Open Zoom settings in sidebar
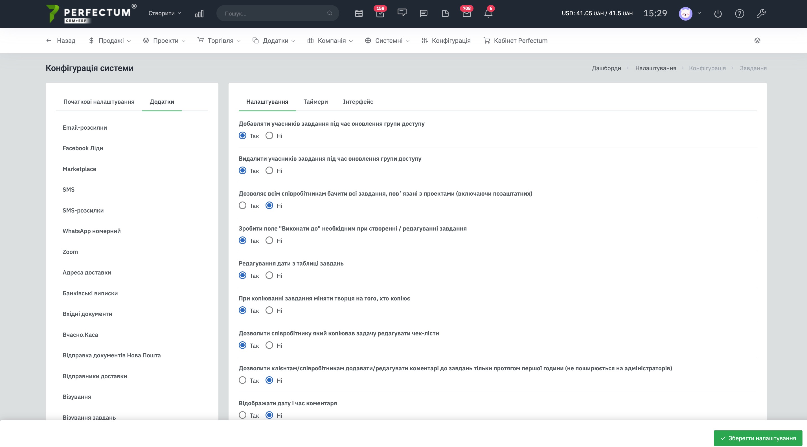Image resolution: width=807 pixels, height=447 pixels. click(70, 252)
